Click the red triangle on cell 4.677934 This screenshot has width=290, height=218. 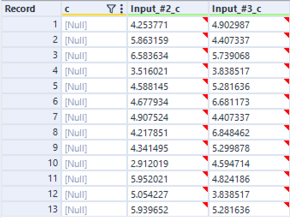205,97
